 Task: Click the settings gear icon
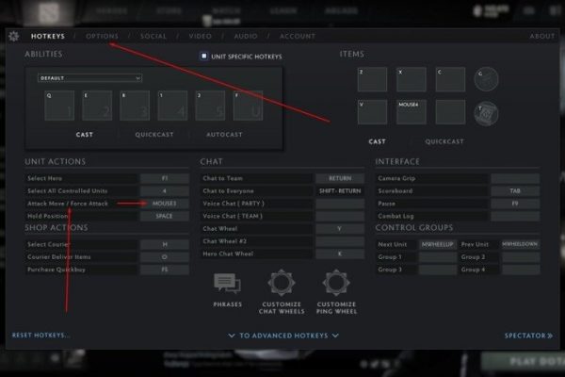pos(13,37)
